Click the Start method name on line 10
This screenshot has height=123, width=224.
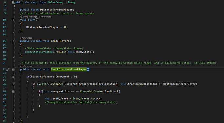pyautogui.click(x=32, y=20)
